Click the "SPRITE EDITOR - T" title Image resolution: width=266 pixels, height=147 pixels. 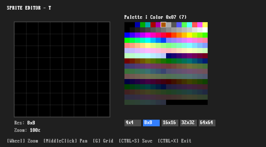tap(29, 8)
